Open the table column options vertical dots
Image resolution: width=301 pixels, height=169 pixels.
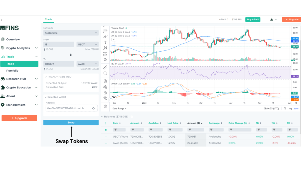tap(106, 123)
